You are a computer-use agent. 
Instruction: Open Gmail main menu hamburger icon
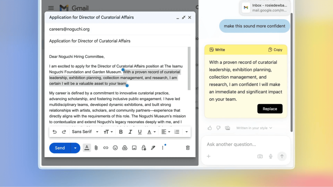click(51, 8)
